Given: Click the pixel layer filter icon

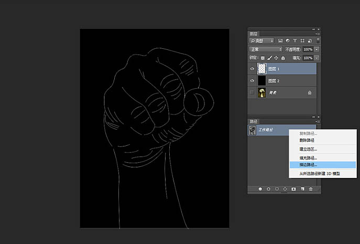Looking at the screenshot, I should pos(281,40).
